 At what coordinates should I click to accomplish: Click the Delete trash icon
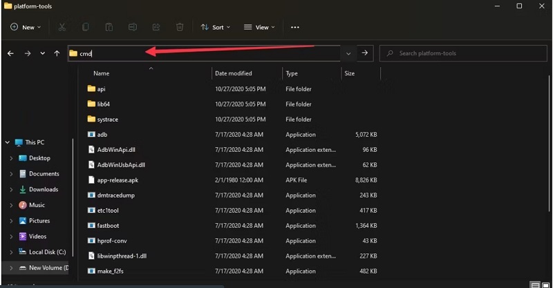(180, 27)
